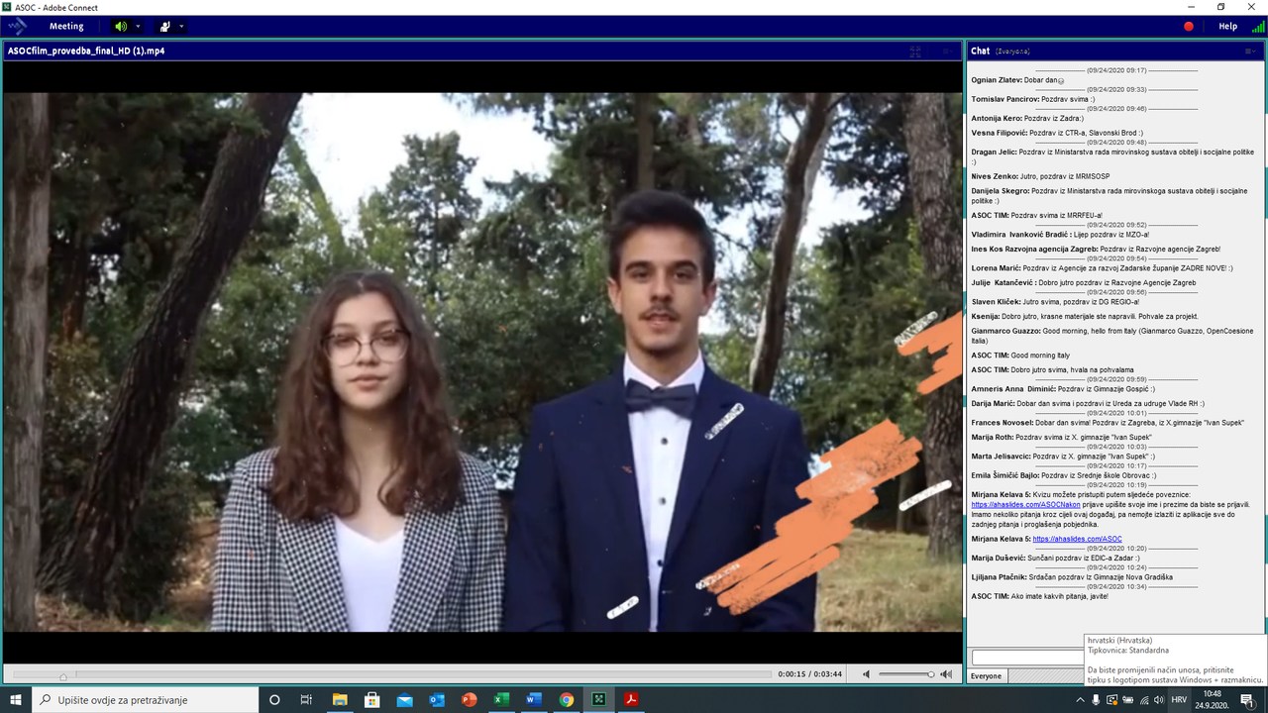Open the Chat pod options menu
1268x713 pixels.
pyautogui.click(x=1249, y=51)
